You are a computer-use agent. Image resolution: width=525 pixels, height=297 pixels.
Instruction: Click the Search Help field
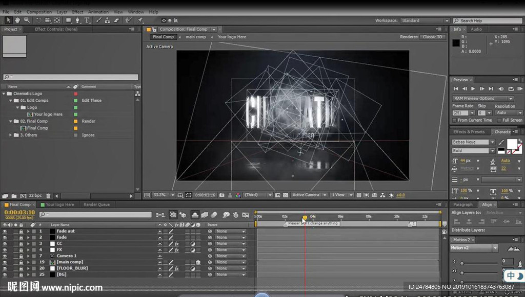487,20
